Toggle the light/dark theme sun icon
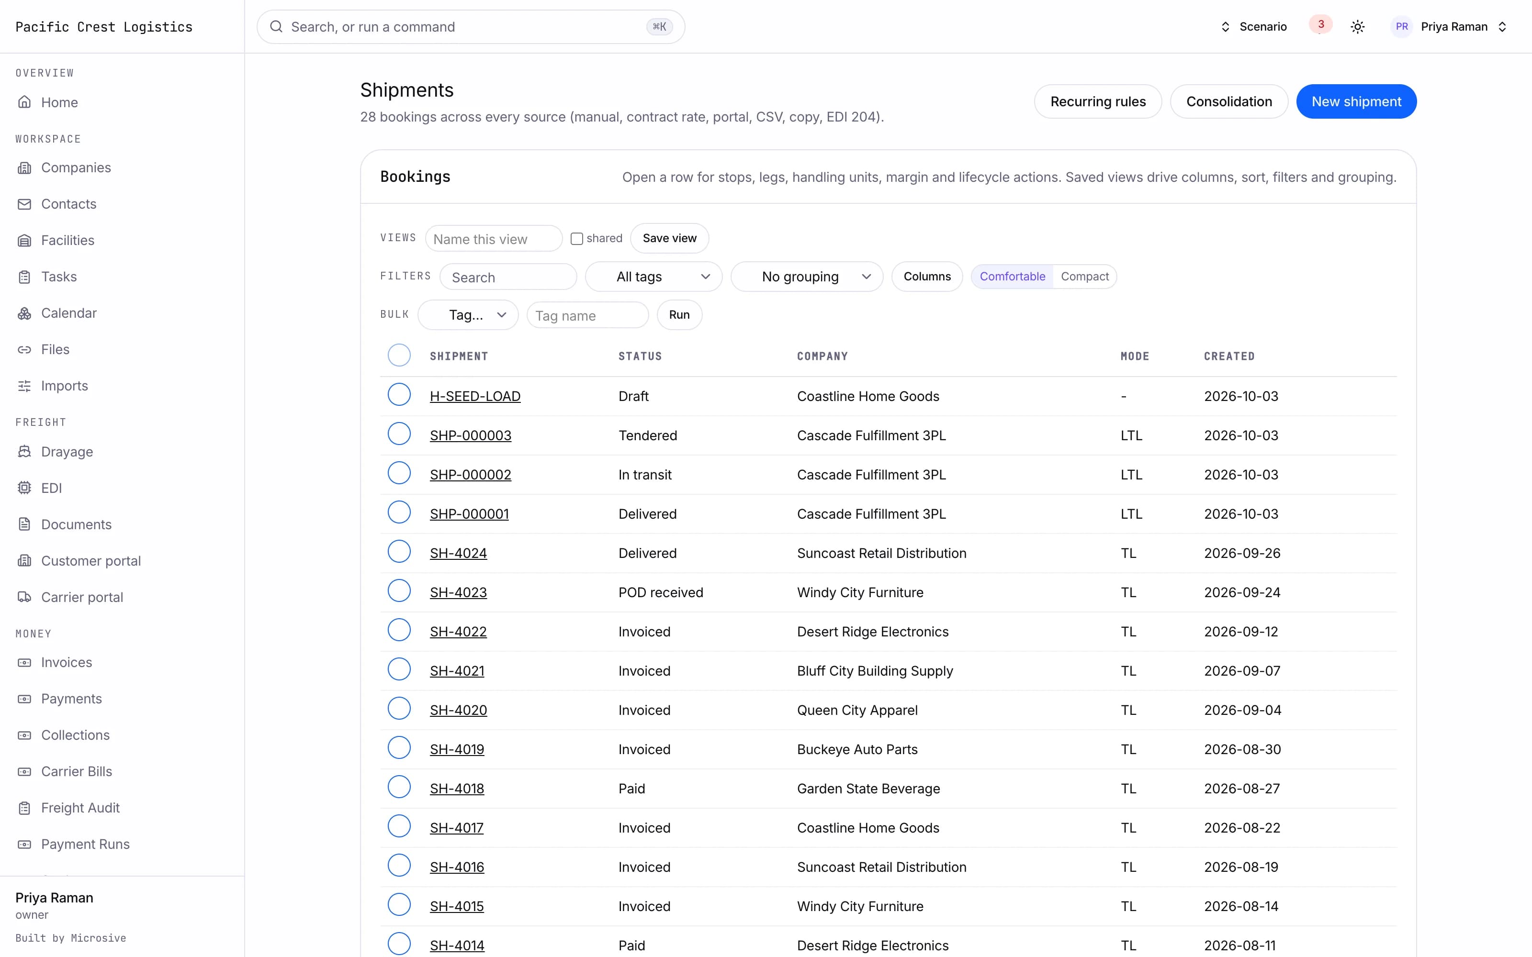This screenshot has height=957, width=1532. click(1357, 27)
